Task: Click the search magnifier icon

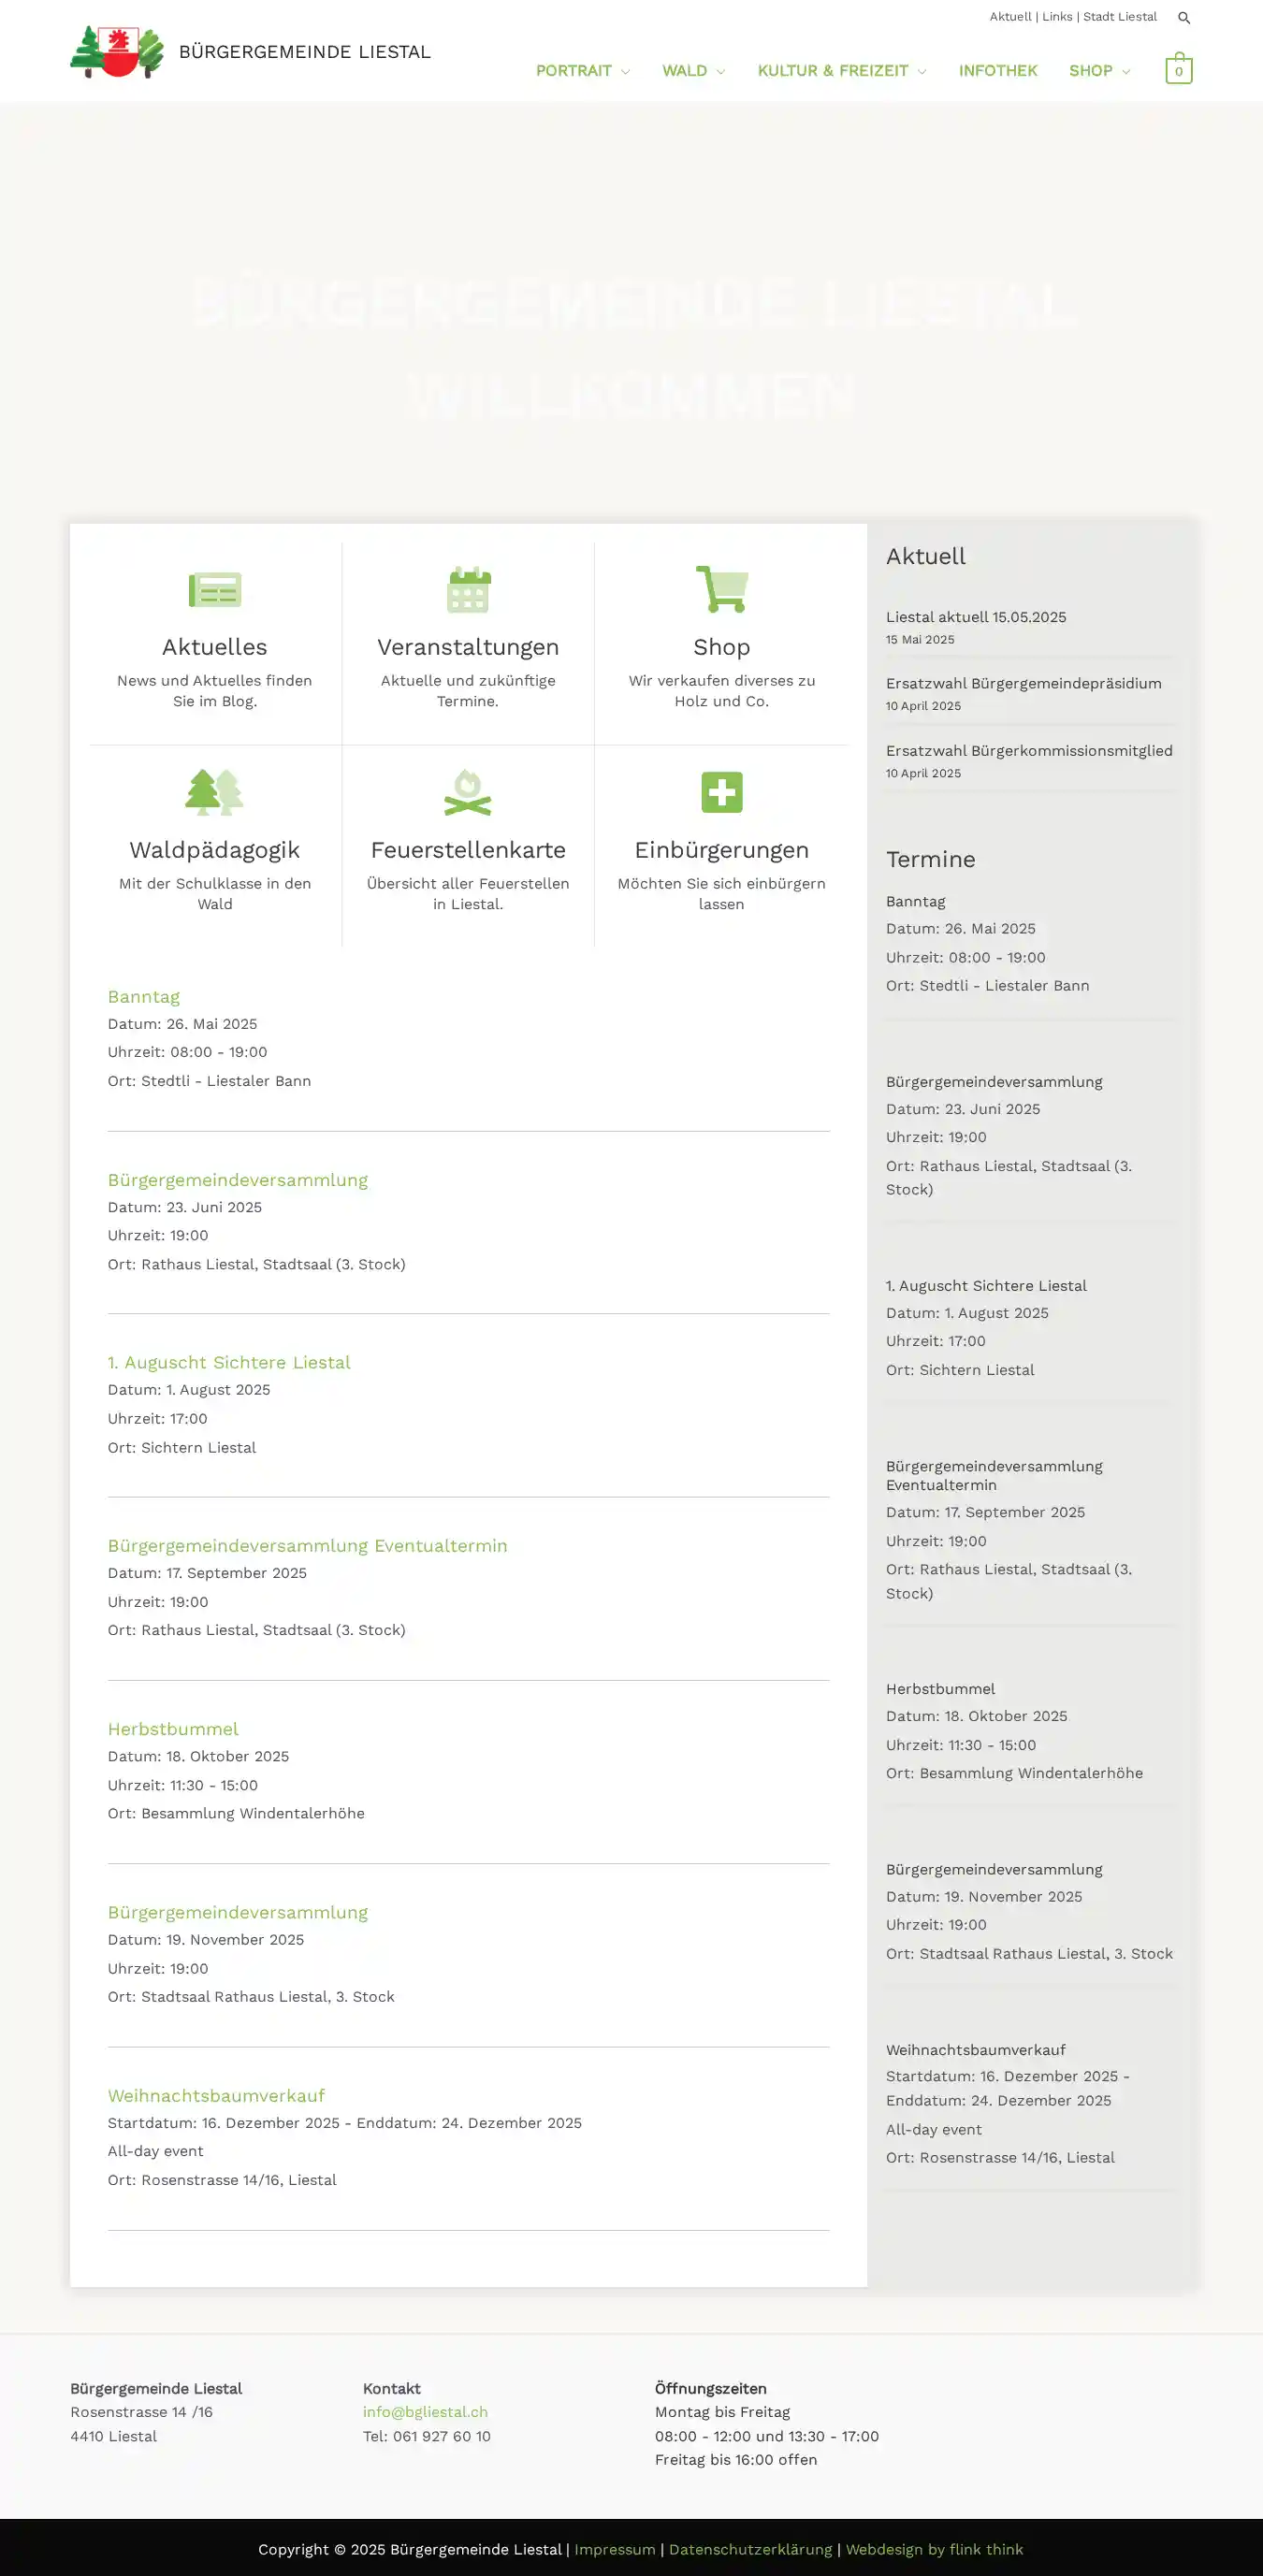Action: [x=1184, y=18]
